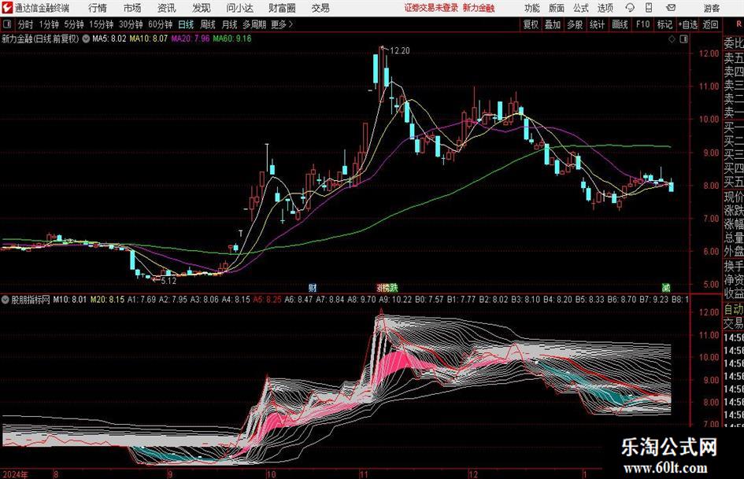Click the 股朋指标网 indicator name
This screenshot has height=479, width=744.
[31, 300]
